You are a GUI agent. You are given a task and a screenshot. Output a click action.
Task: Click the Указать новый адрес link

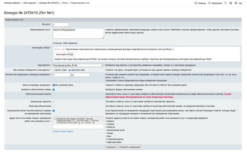(x=64, y=131)
